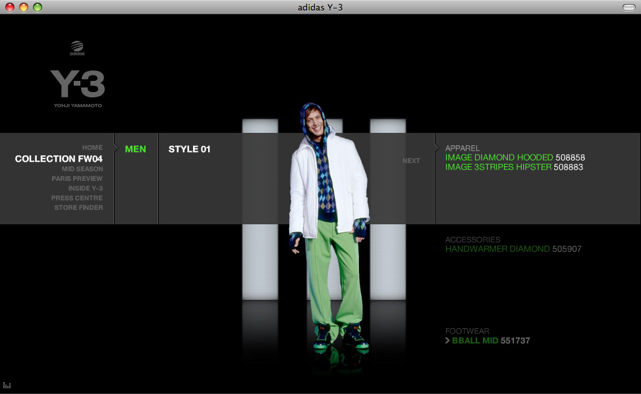Screen dimensions: 641x394
Task: Toggle the sound equalizer icon
Action: (x=7, y=385)
